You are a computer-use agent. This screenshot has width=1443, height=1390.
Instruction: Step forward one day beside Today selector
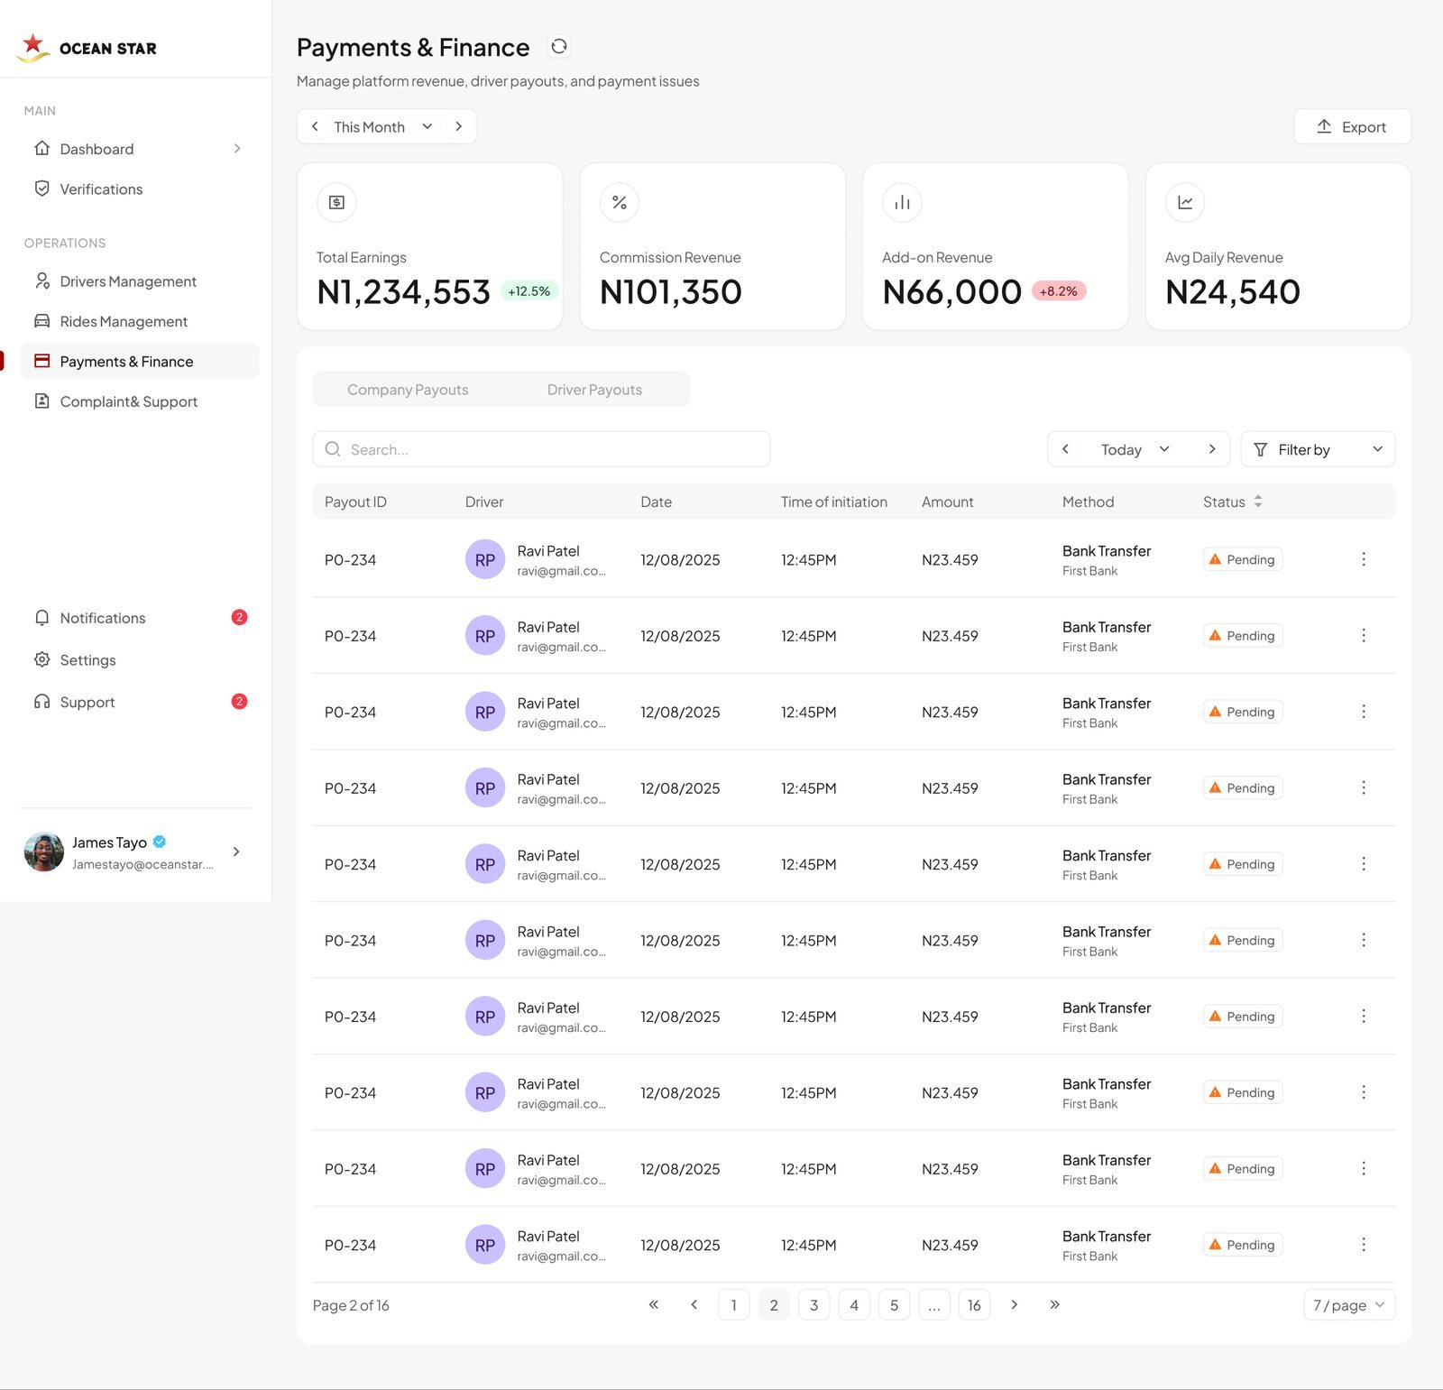[1212, 449]
